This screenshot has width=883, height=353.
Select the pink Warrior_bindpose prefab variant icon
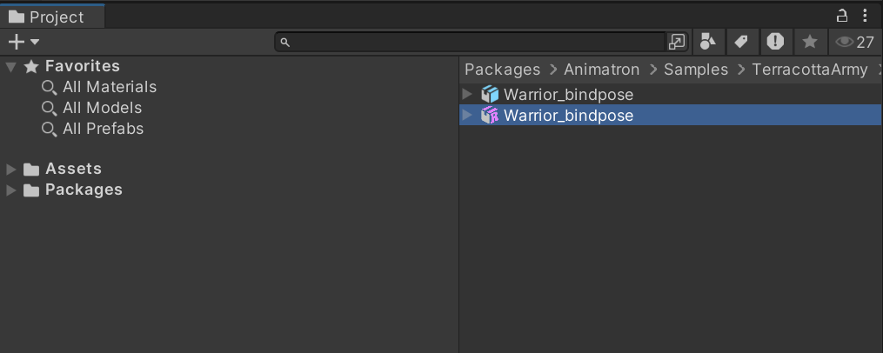pyautogui.click(x=490, y=116)
